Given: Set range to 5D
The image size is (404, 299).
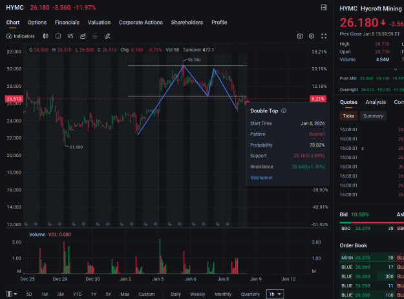Looking at the screenshot, I should tap(29, 294).
